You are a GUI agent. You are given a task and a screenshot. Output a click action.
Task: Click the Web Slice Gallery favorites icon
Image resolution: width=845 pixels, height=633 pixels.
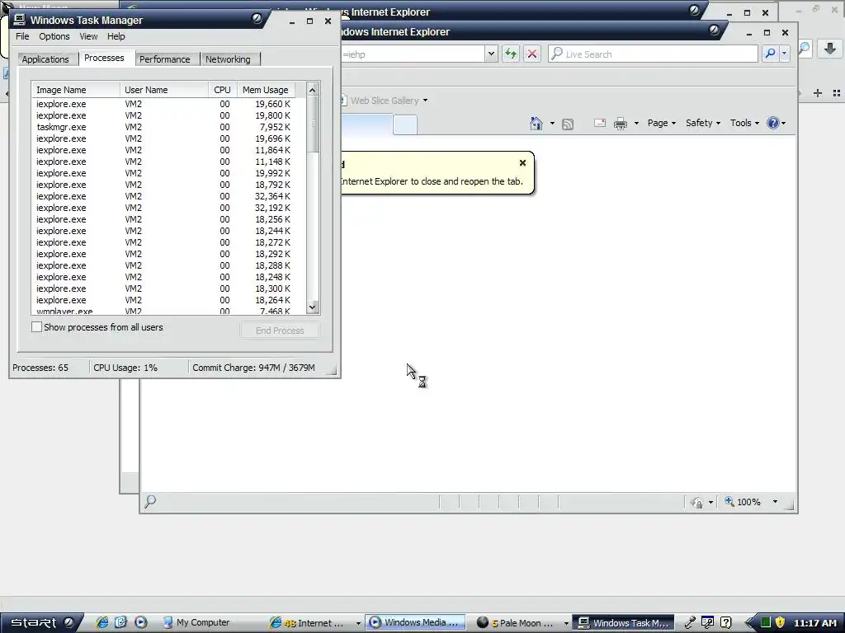tap(344, 101)
